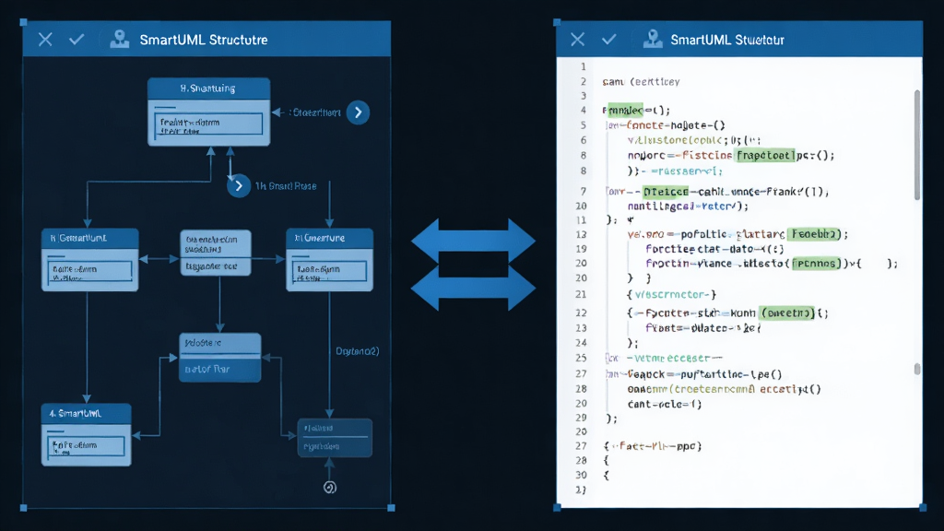Select the top Smartuing class node header
This screenshot has height=531, width=944.
tap(209, 88)
